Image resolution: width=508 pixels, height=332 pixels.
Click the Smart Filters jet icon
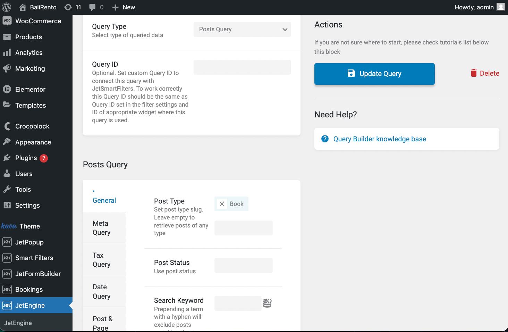click(x=7, y=258)
